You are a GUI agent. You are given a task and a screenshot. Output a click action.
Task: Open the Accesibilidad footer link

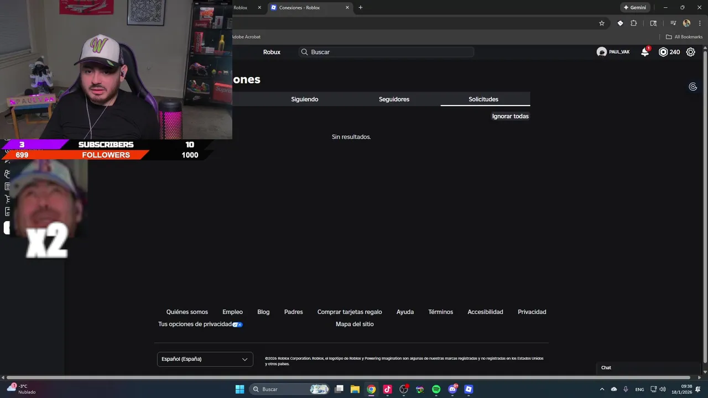coord(485,312)
